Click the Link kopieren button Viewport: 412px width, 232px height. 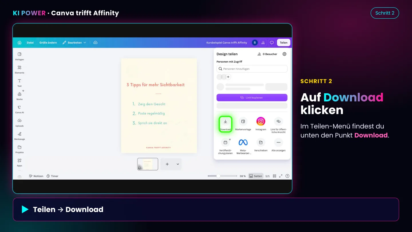[252, 98]
